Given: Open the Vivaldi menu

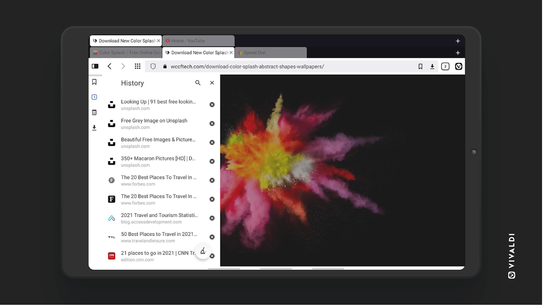Looking at the screenshot, I should click(x=458, y=66).
